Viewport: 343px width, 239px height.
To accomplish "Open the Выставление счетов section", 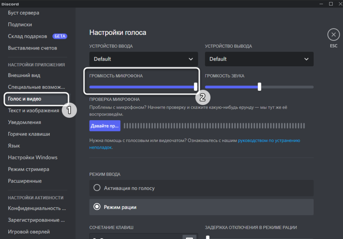I will click(33, 48).
